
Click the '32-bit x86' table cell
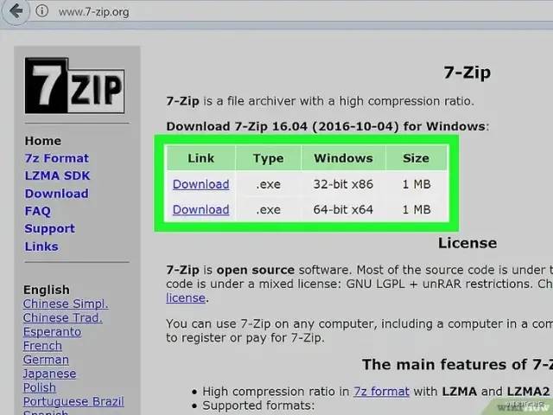pos(343,184)
